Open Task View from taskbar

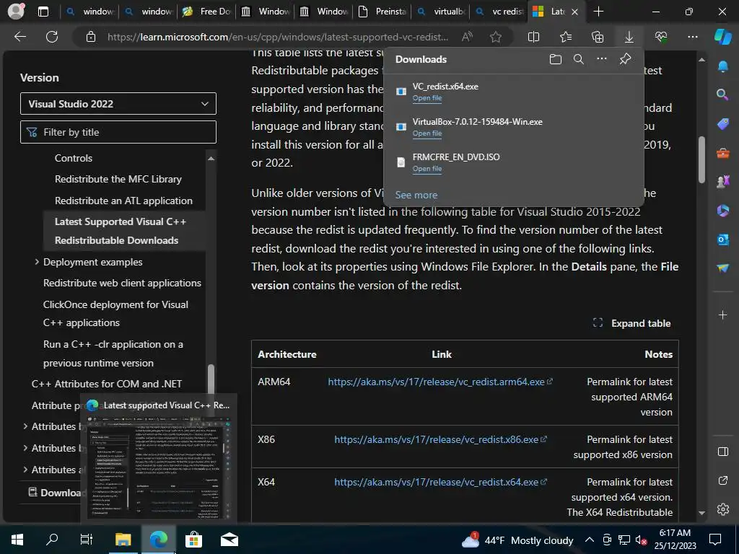coord(87,540)
